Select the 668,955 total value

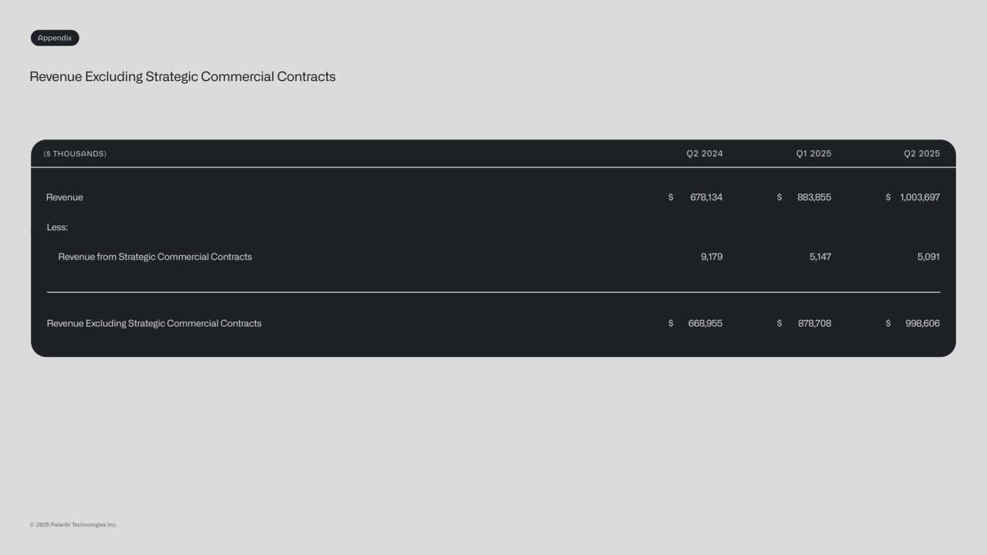pyautogui.click(x=706, y=324)
